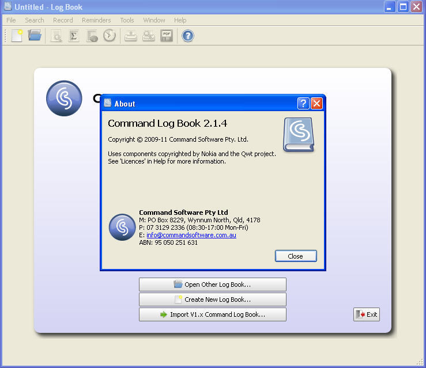Click the window resize grip in bottom corner

(x=420, y=362)
